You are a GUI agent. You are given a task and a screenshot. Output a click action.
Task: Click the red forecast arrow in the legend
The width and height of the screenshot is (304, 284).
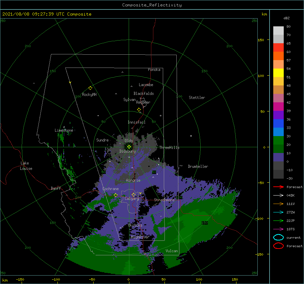pyautogui.click(x=278, y=187)
